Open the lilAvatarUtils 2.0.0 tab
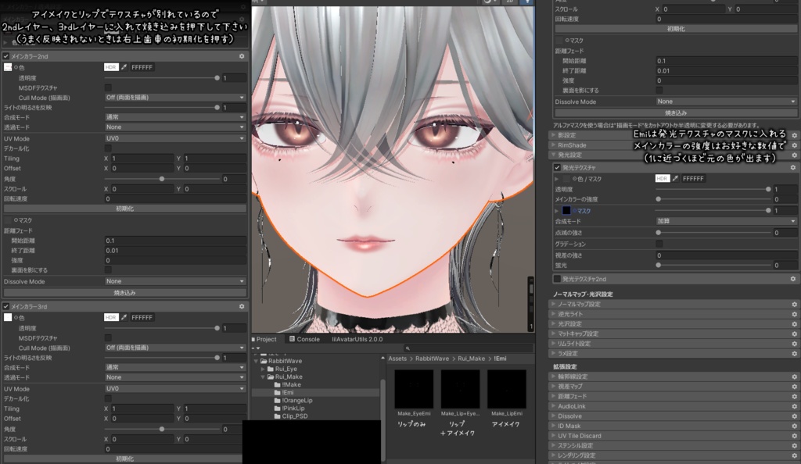Screen dimensions: 801x464 pos(356,339)
